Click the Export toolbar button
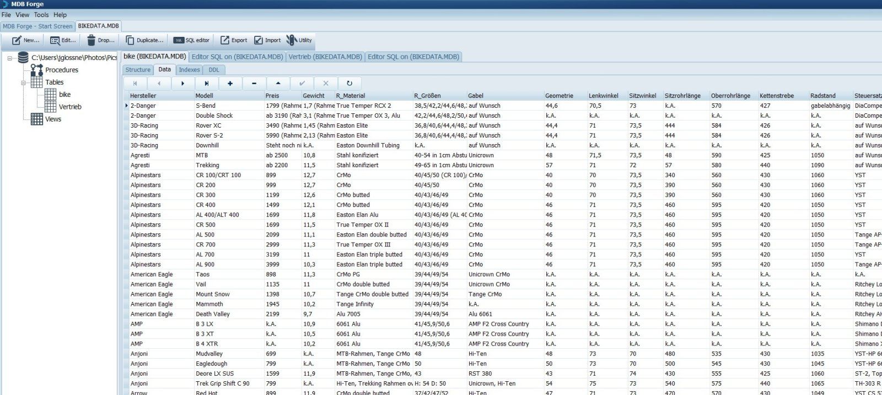 coord(234,40)
